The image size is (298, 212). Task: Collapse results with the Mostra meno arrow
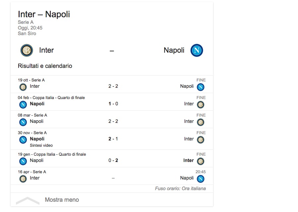(x=28, y=200)
